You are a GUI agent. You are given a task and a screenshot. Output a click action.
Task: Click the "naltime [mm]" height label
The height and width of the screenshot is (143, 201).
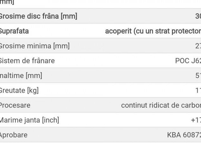click(21, 76)
